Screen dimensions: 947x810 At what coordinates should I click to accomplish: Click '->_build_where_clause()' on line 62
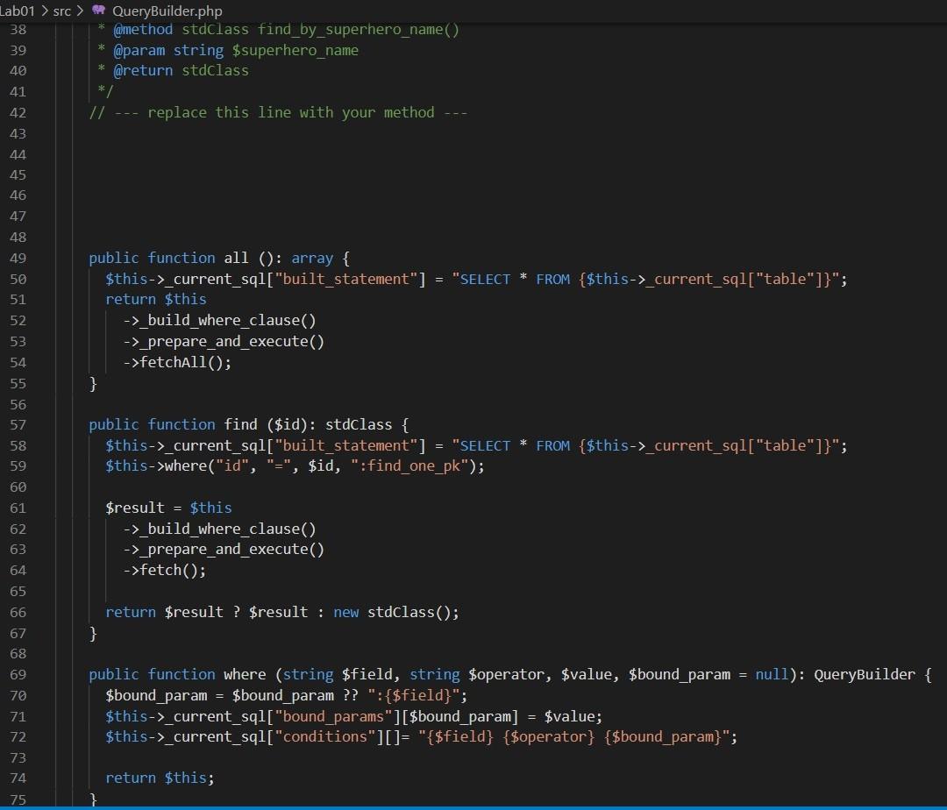pos(219,529)
